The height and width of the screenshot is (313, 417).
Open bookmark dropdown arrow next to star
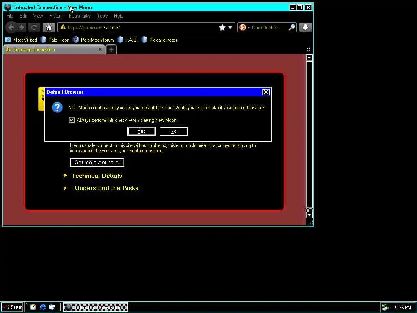[x=230, y=27]
